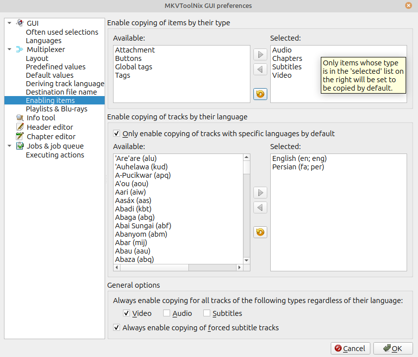Screen dimensions: 418x357
Task: Click language list scroll down arrow
Action: (x=246, y=260)
